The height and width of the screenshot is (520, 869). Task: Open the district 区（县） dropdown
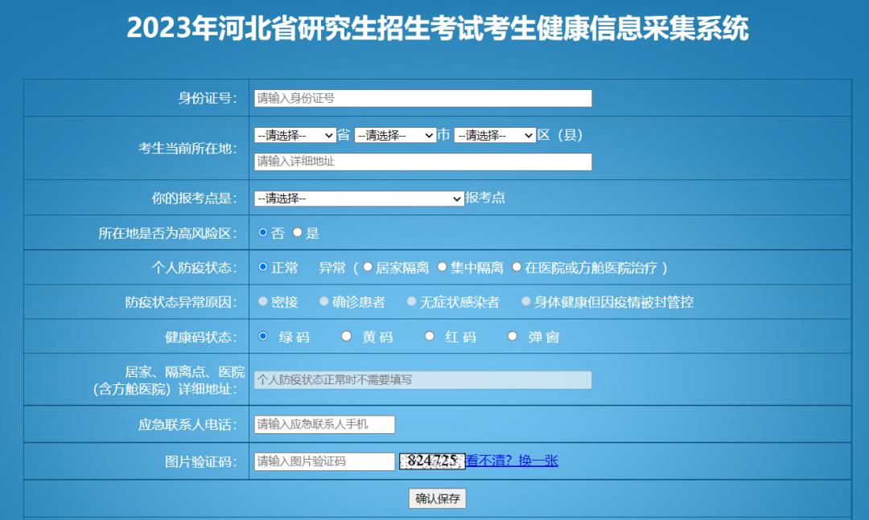495,134
